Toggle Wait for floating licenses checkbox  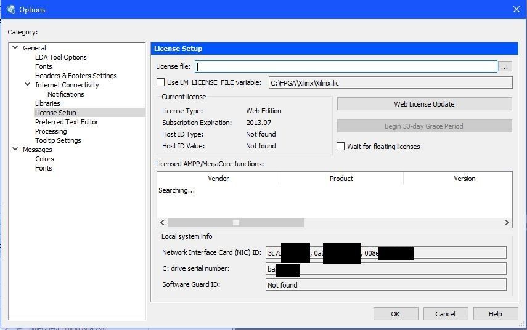click(340, 147)
